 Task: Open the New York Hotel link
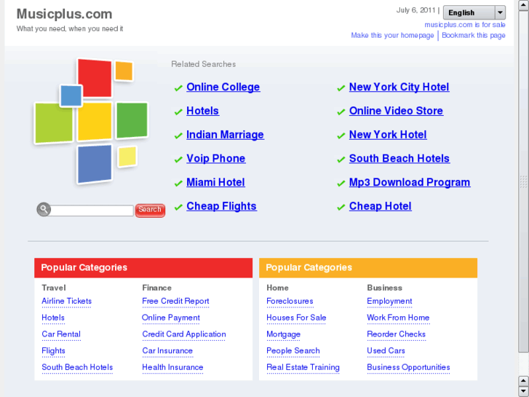point(388,135)
